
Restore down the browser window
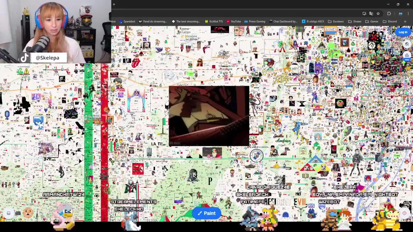(x=398, y=4)
